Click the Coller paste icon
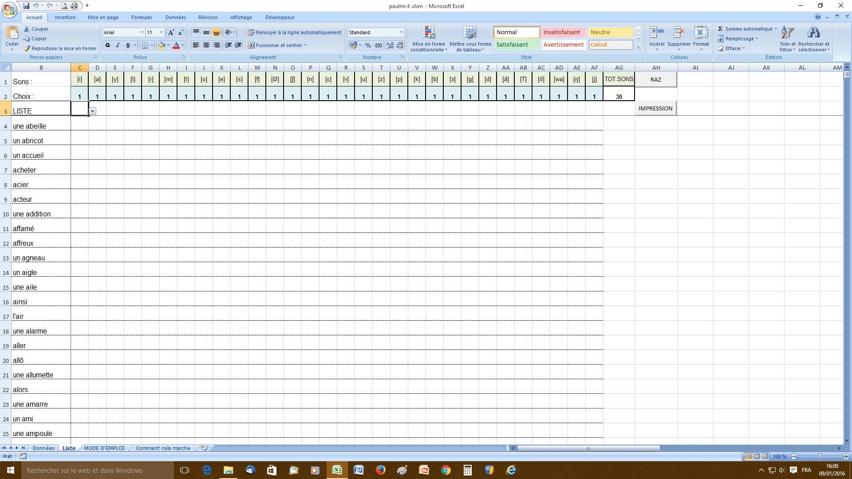This screenshot has height=479, width=852. click(x=12, y=32)
